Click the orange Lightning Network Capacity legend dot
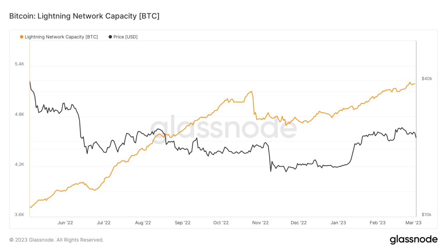The height and width of the screenshot is (251, 447). coord(22,37)
